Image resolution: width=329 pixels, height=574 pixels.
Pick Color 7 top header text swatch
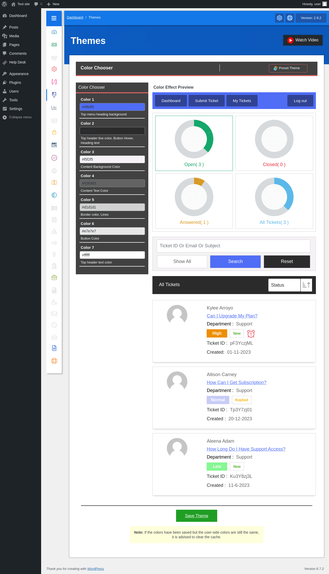point(112,255)
